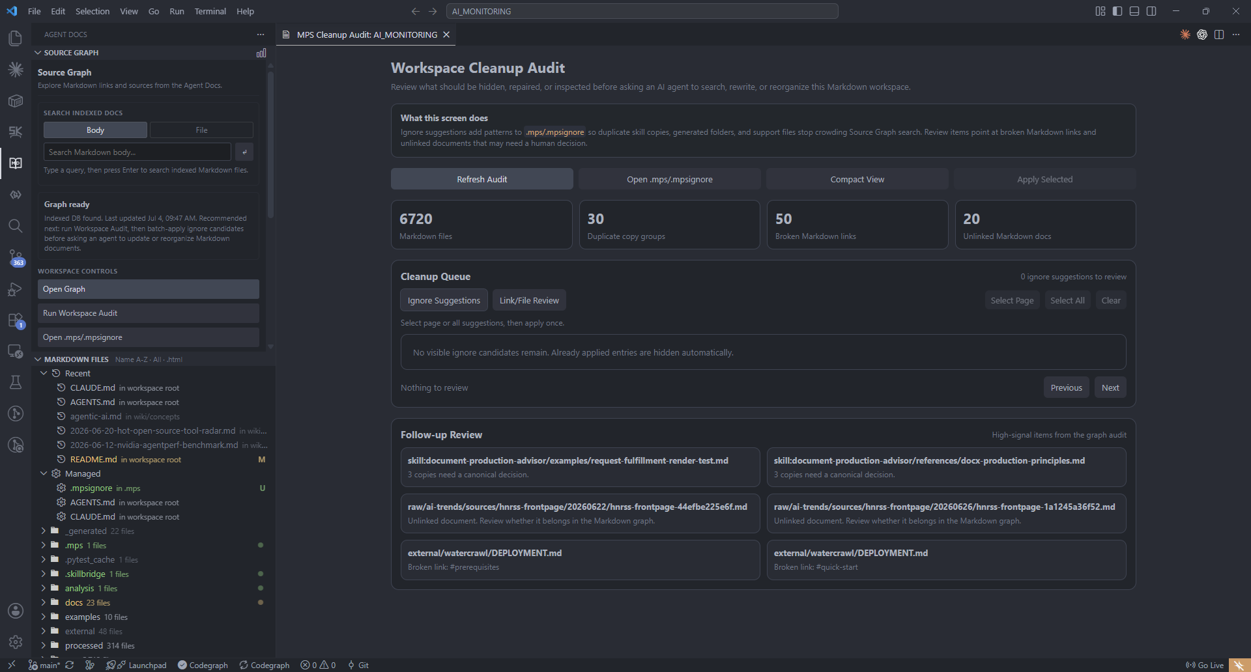Screen dimensions: 1251x672
Task: Synchronize changes icon in status bar
Action: click(69, 665)
